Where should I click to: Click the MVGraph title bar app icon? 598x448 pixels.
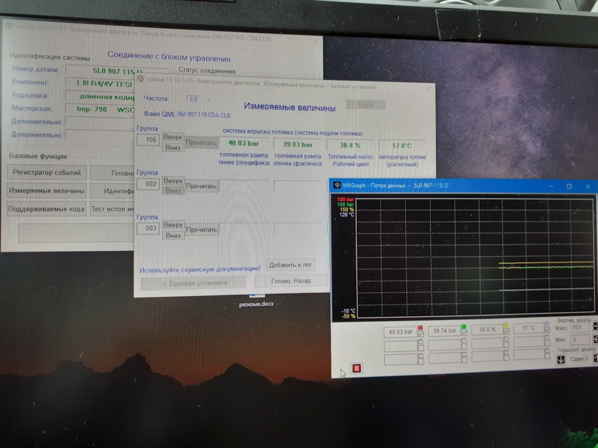337,185
